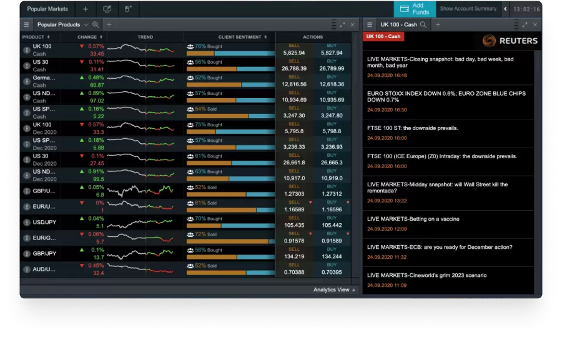Add a new tab in the news panel

[437, 25]
